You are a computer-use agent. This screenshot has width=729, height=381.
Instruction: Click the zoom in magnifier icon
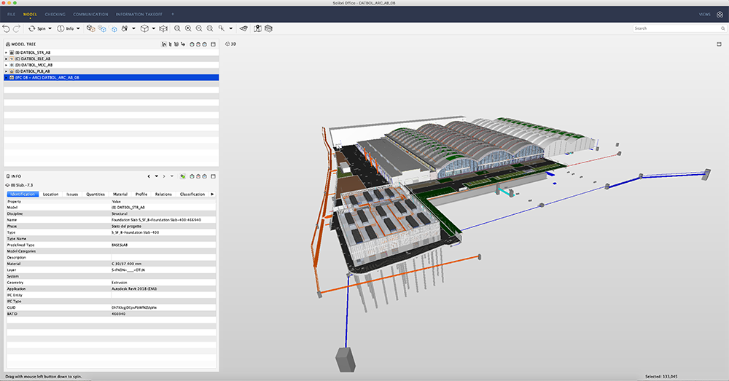pos(188,28)
